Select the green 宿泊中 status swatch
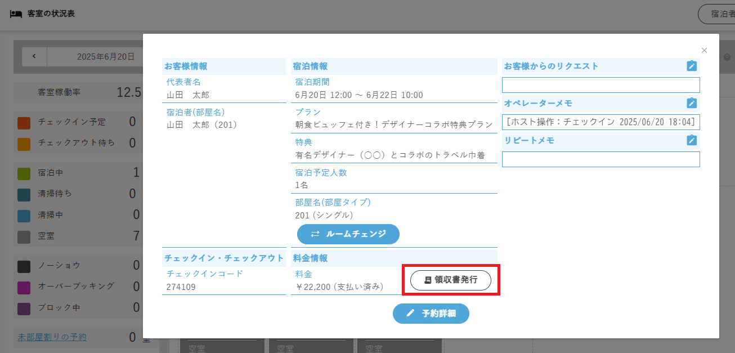The width and height of the screenshot is (735, 353). click(x=24, y=173)
